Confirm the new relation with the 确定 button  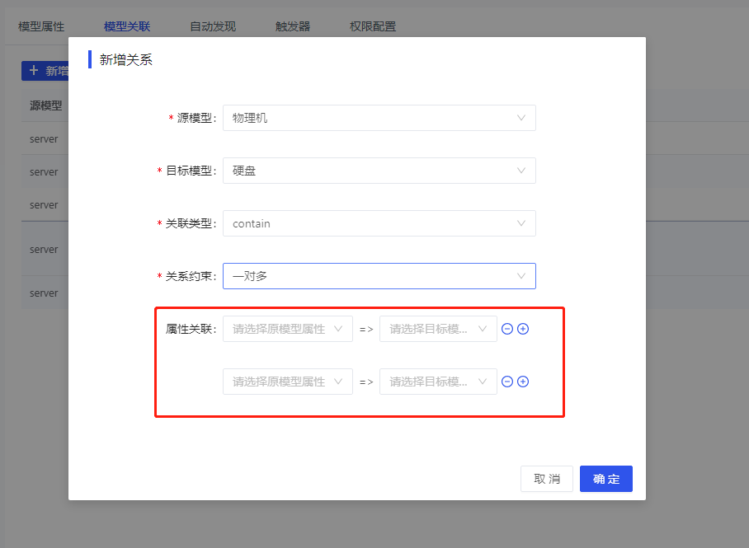tap(605, 479)
